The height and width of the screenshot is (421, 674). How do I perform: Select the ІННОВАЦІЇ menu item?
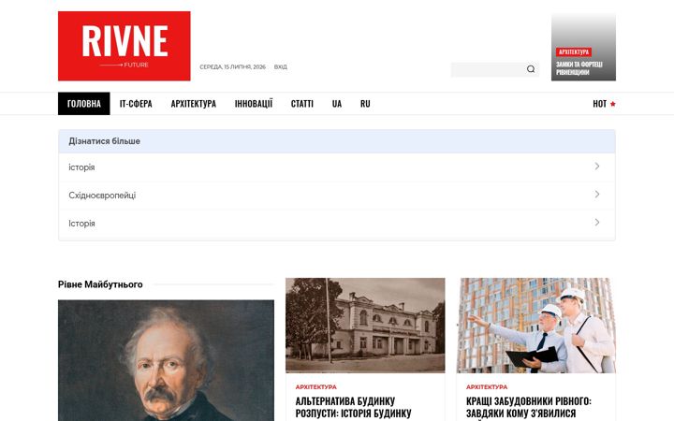254,104
